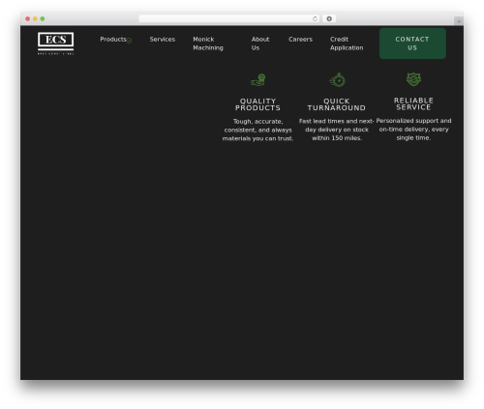
Task: Click the round icon right of the address bar
Action: pyautogui.click(x=329, y=18)
